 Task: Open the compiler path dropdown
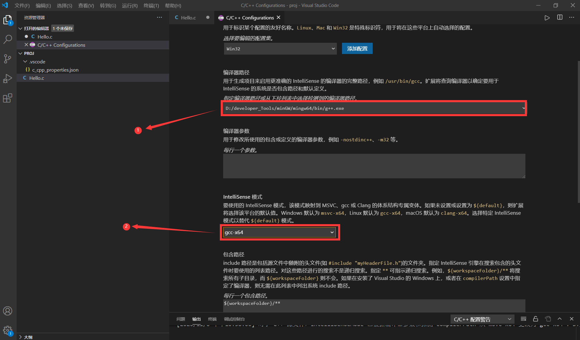click(x=374, y=108)
